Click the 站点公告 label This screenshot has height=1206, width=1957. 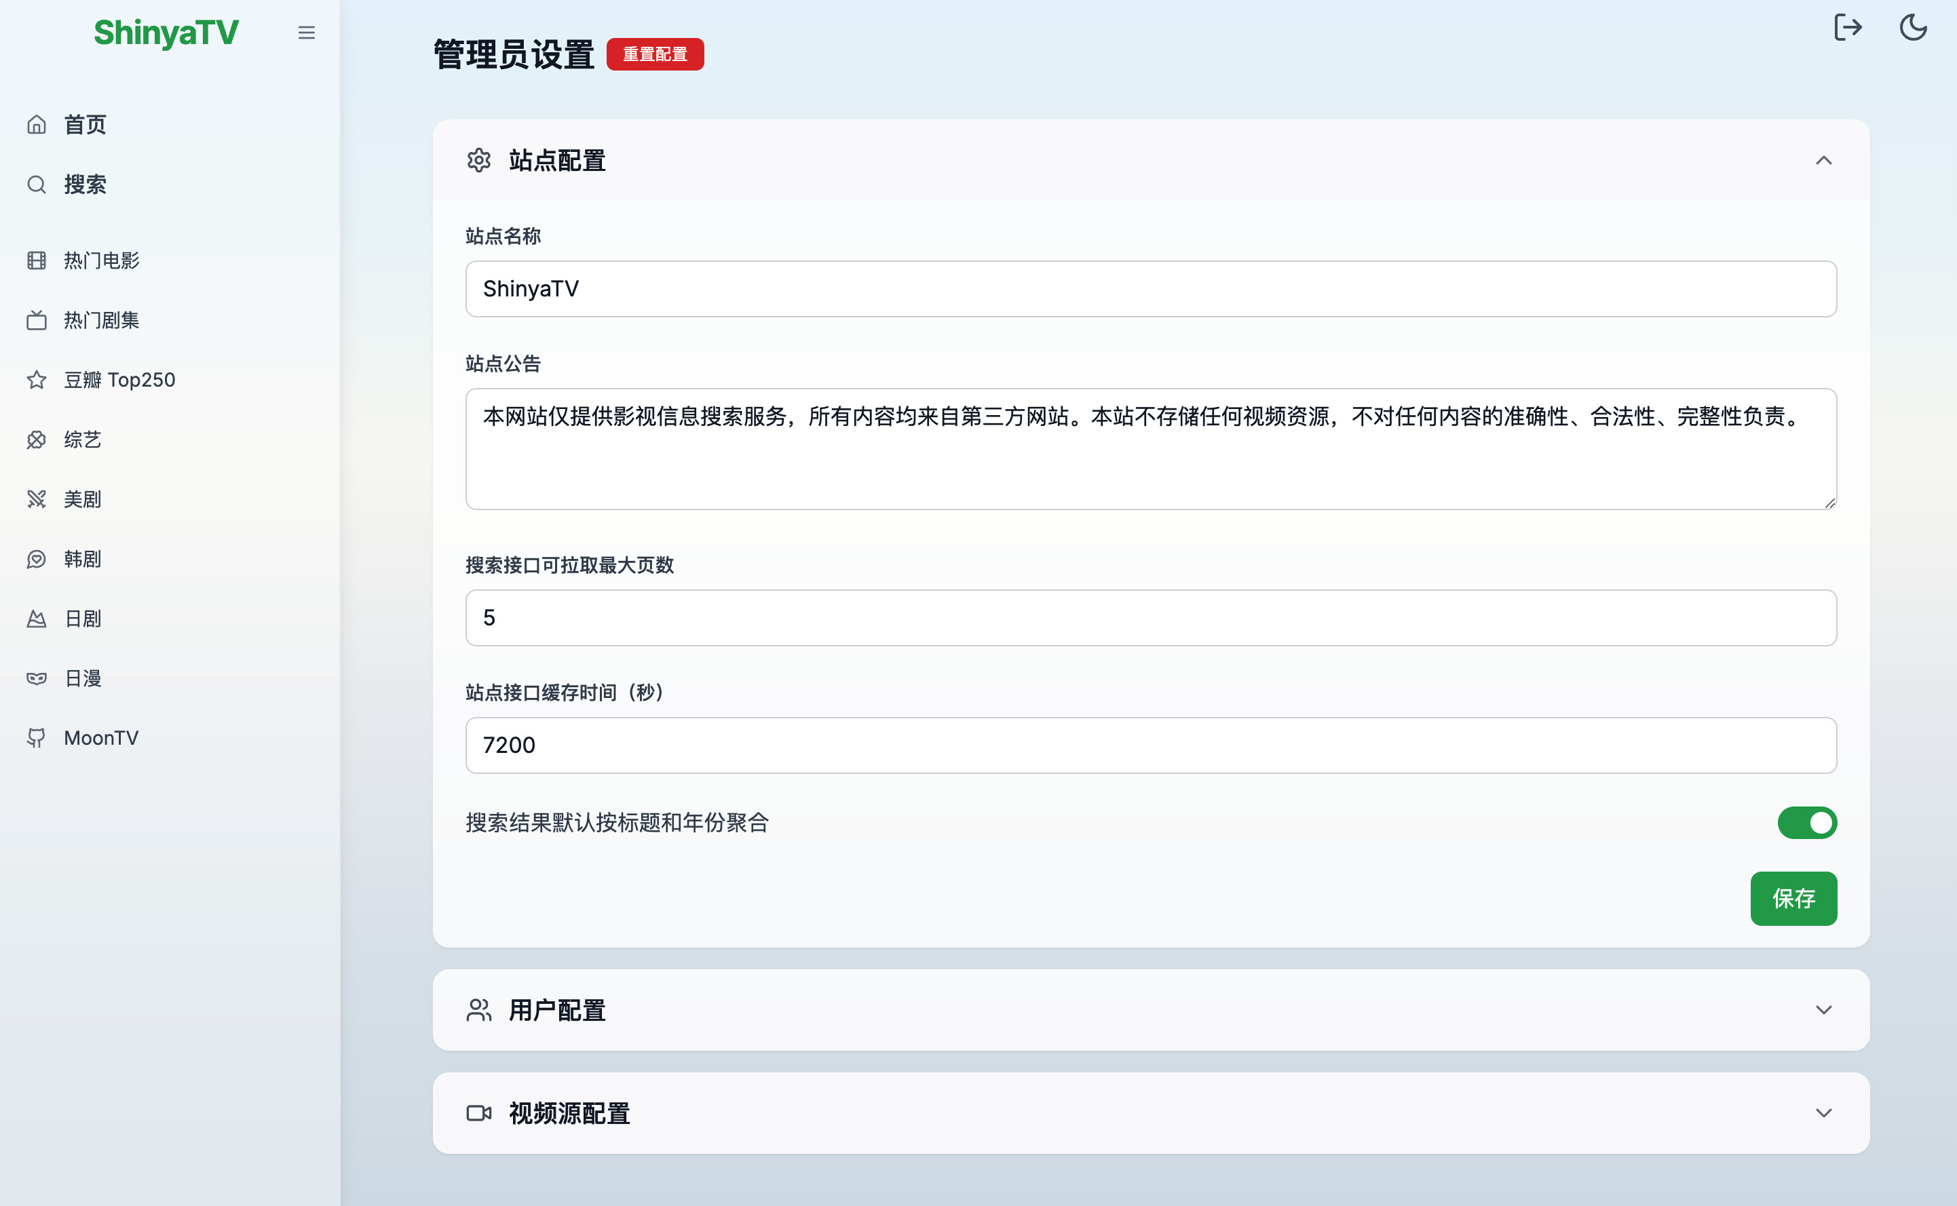tap(503, 364)
